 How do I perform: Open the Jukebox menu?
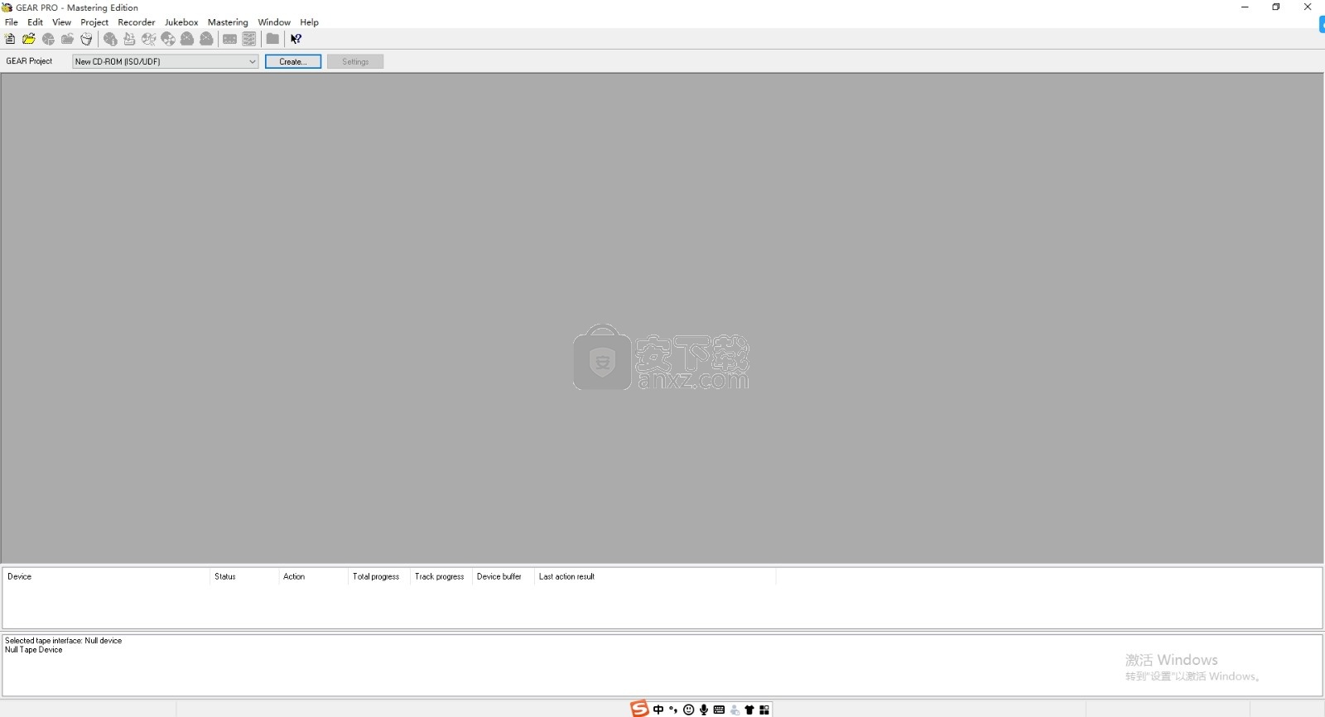(181, 22)
